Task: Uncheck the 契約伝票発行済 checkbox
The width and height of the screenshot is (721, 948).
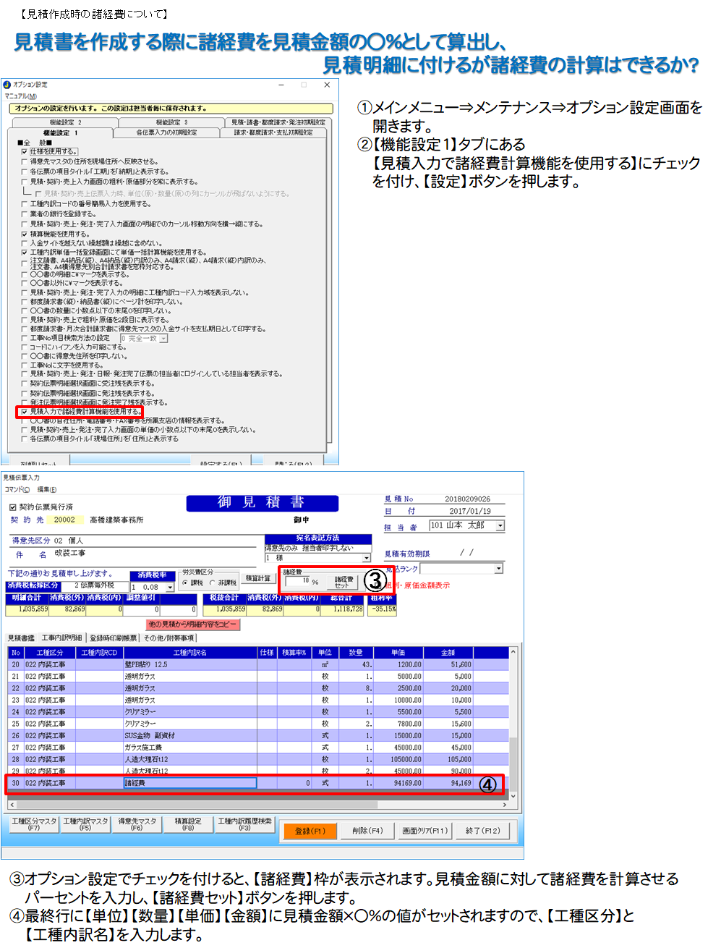Action: 12,507
